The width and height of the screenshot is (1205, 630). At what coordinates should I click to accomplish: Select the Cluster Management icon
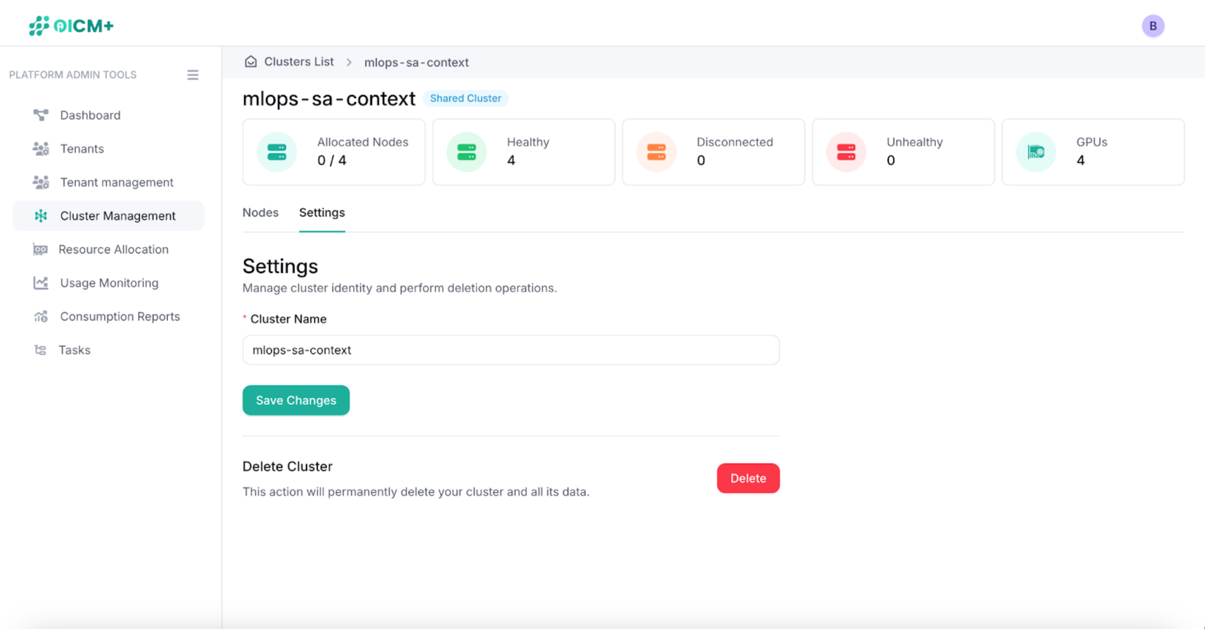[41, 216]
